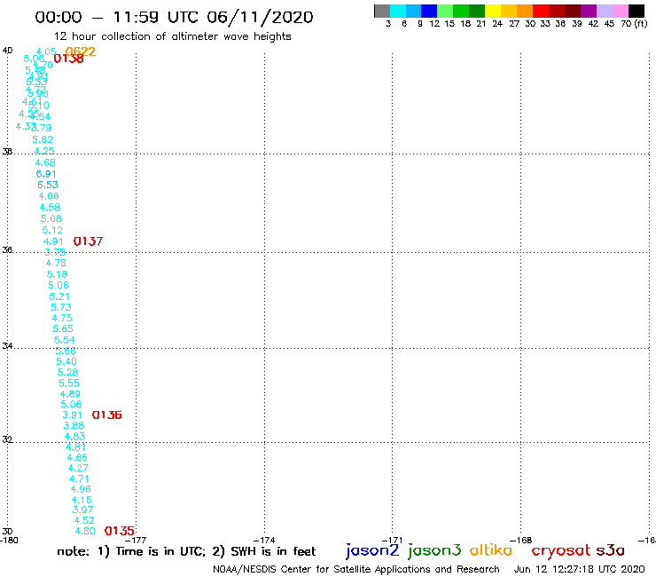656x577 pixels.
Task: Click the note about UTC and SWH feet
Action: pyautogui.click(x=186, y=551)
